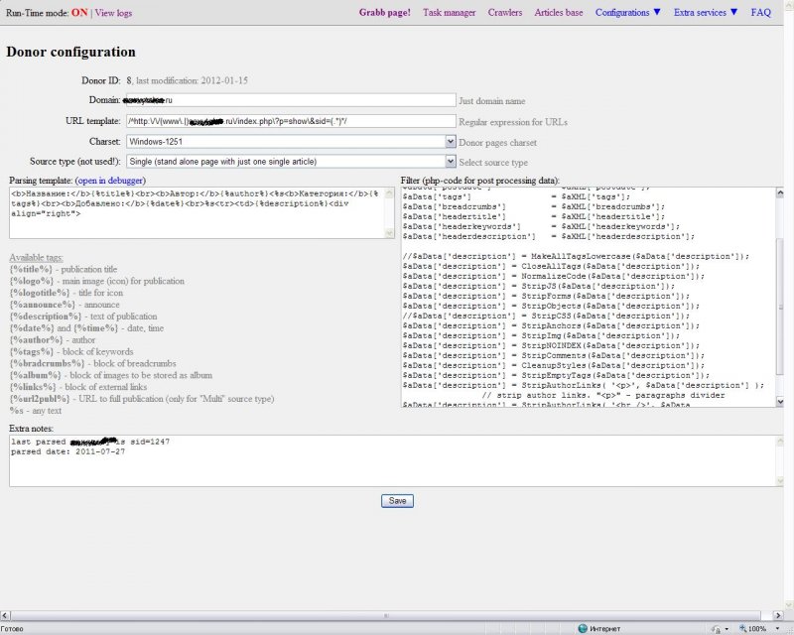Open the Extra services menu

(x=706, y=13)
